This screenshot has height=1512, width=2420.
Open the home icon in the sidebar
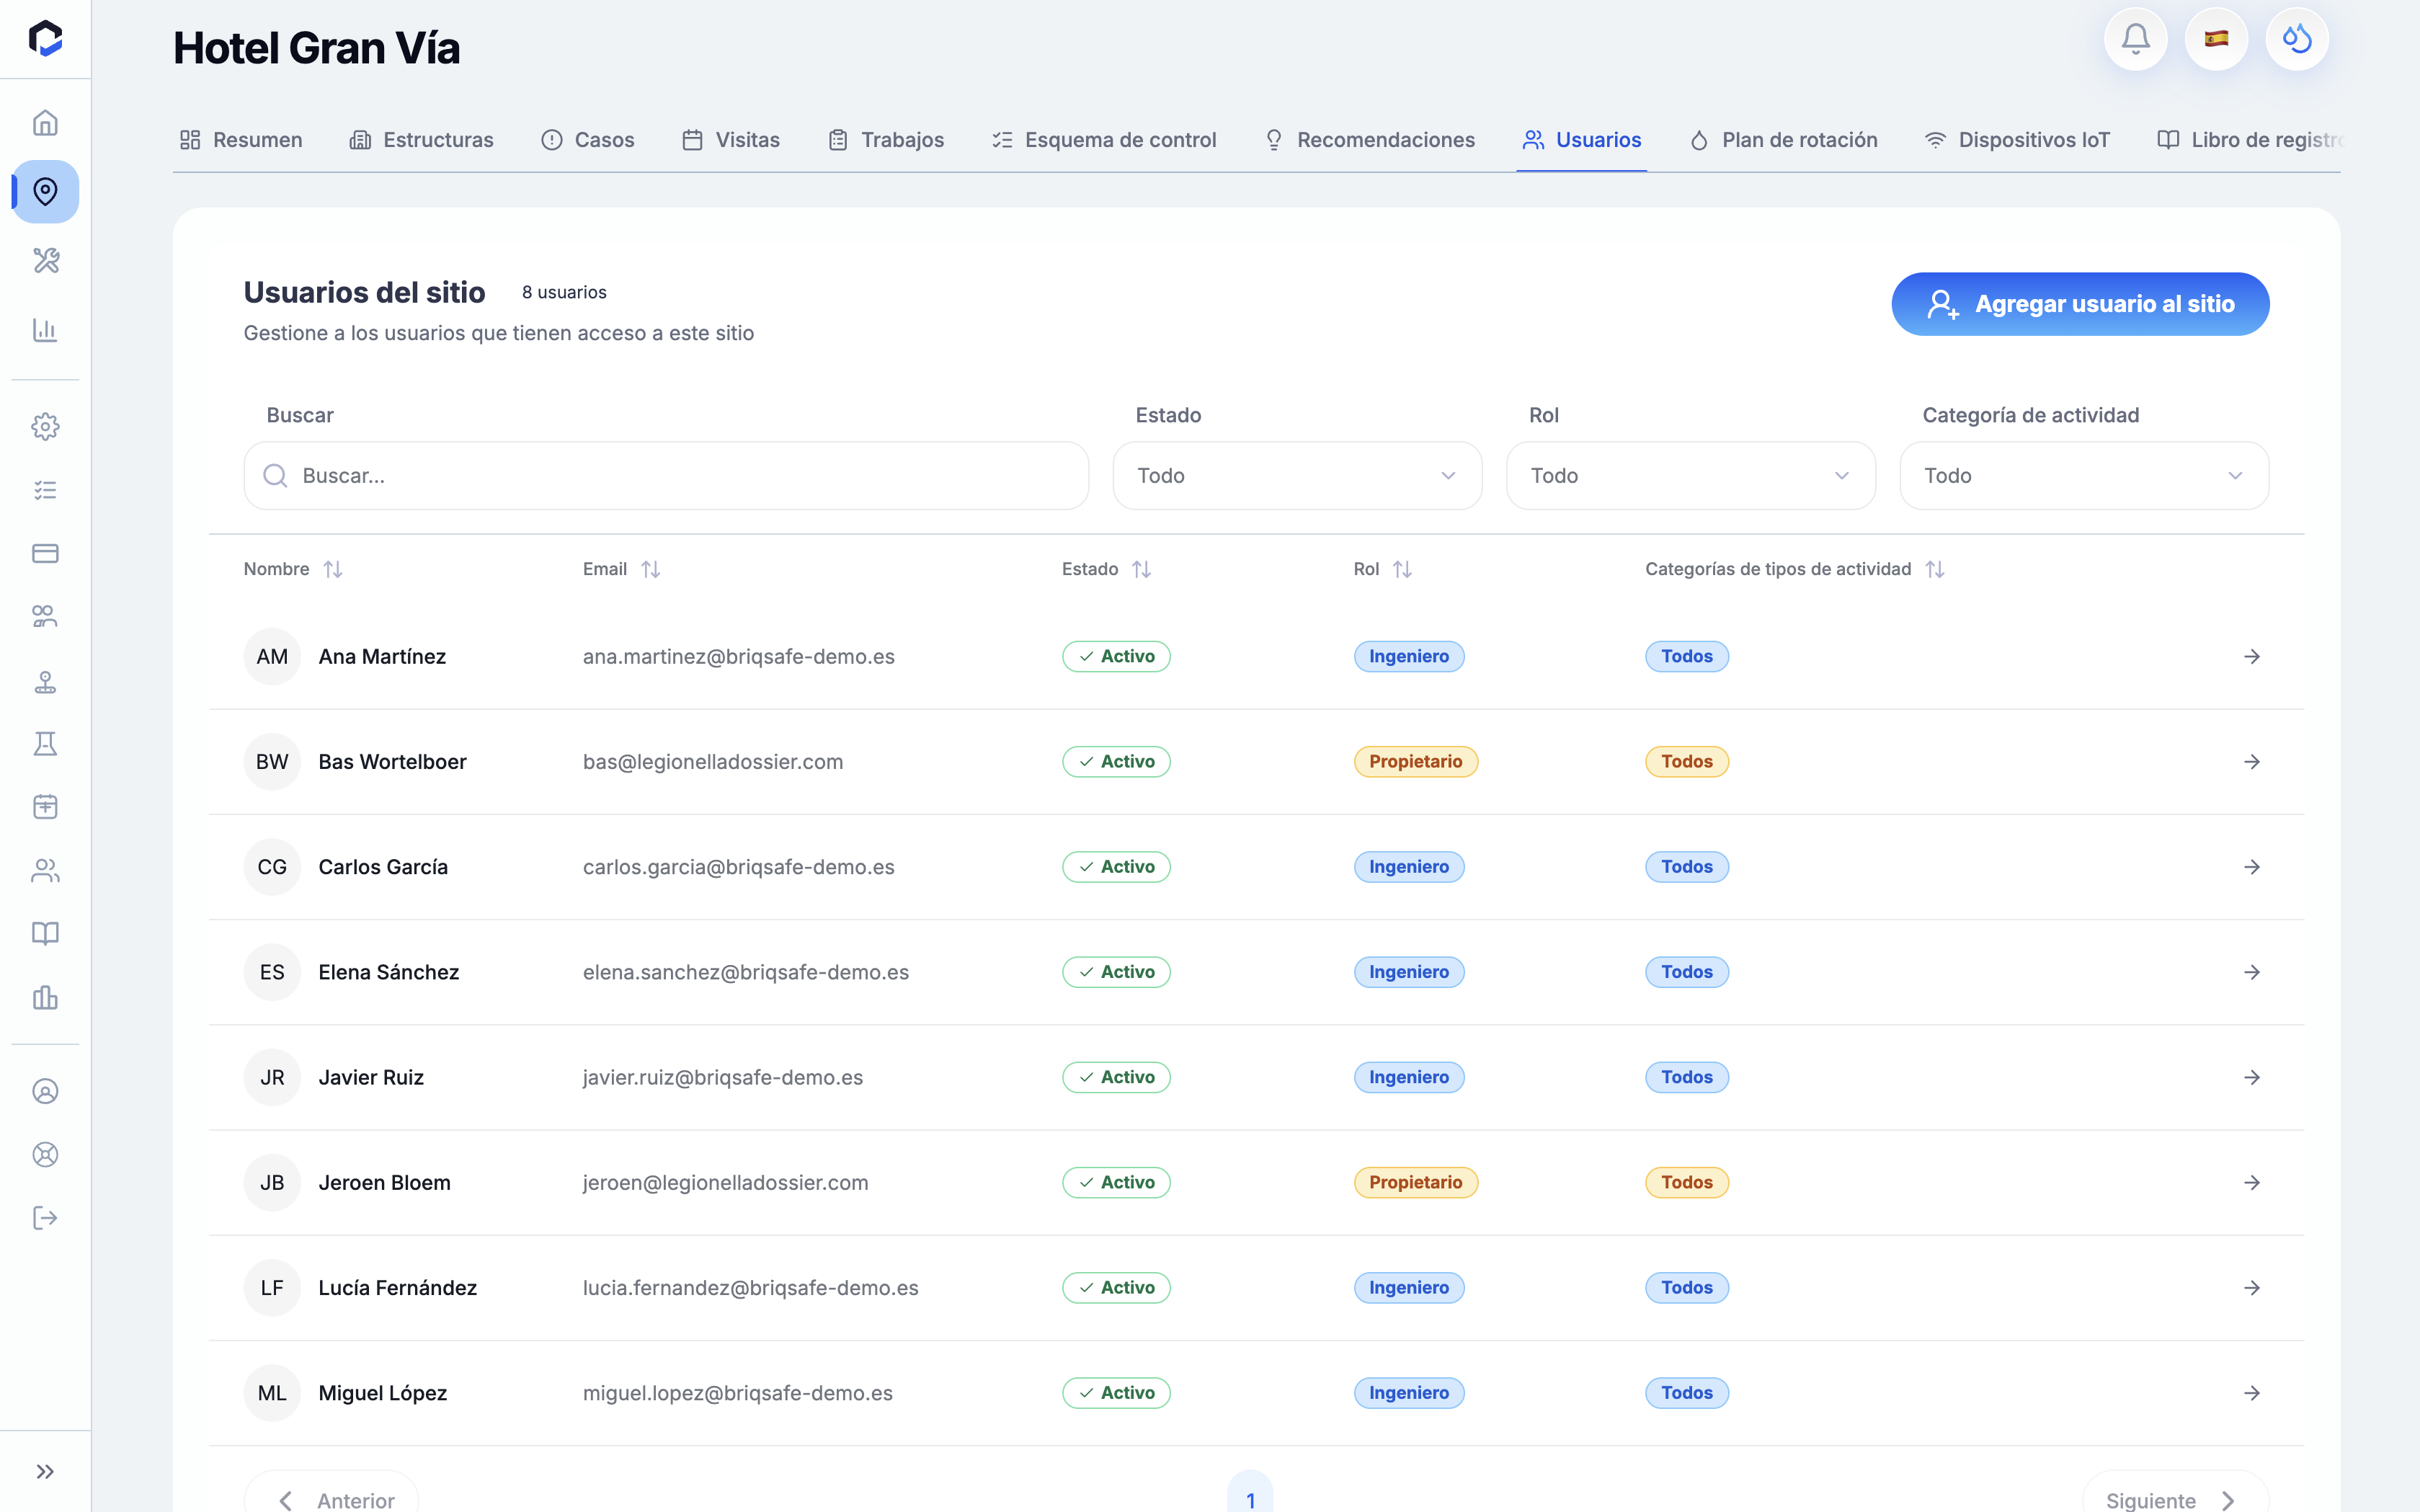click(x=45, y=123)
